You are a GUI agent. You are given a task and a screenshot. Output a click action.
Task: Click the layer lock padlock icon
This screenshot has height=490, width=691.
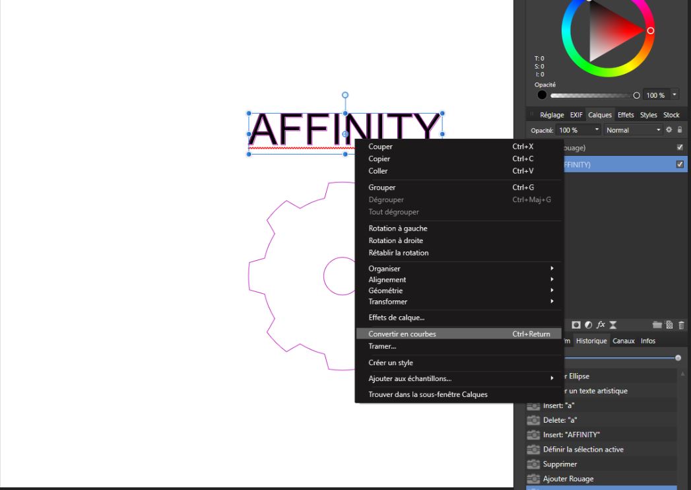tap(680, 129)
